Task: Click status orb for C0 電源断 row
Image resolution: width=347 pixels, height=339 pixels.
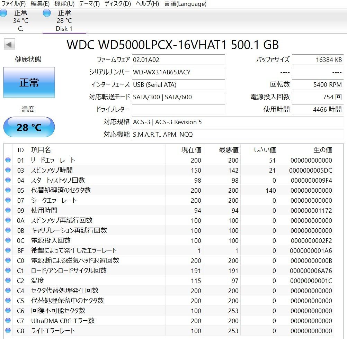Action: click(x=8, y=260)
